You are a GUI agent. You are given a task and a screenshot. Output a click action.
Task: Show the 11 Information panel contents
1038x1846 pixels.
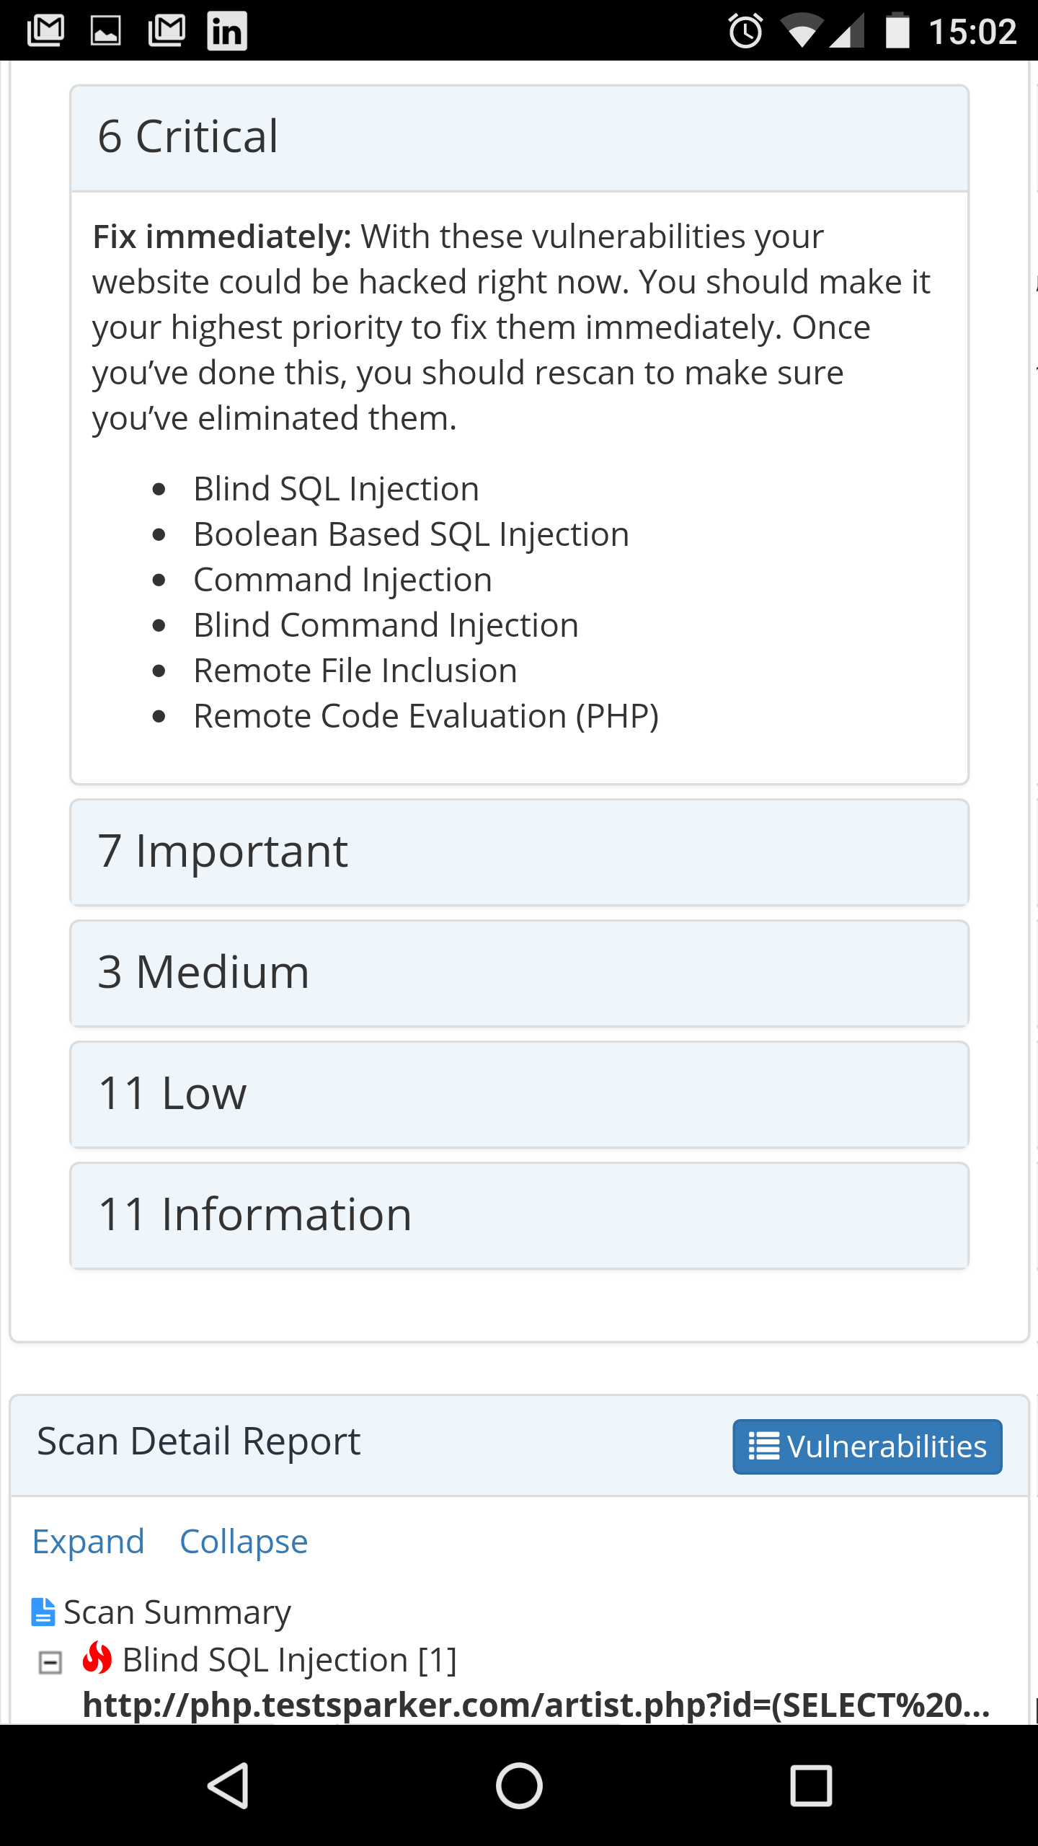coord(518,1214)
